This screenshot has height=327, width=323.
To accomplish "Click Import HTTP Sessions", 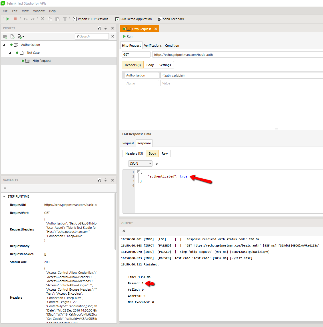I will (91, 19).
